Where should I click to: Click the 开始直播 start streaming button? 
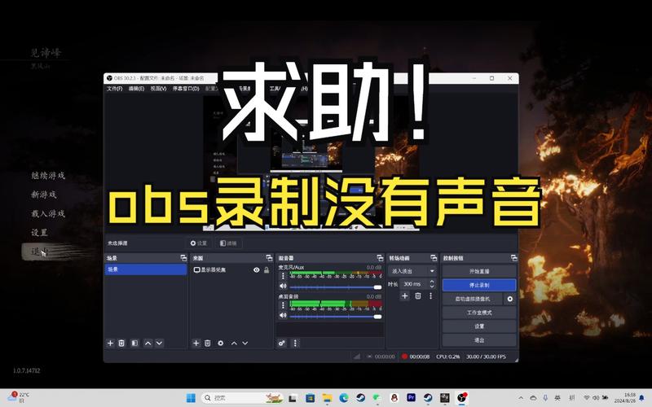(x=479, y=271)
